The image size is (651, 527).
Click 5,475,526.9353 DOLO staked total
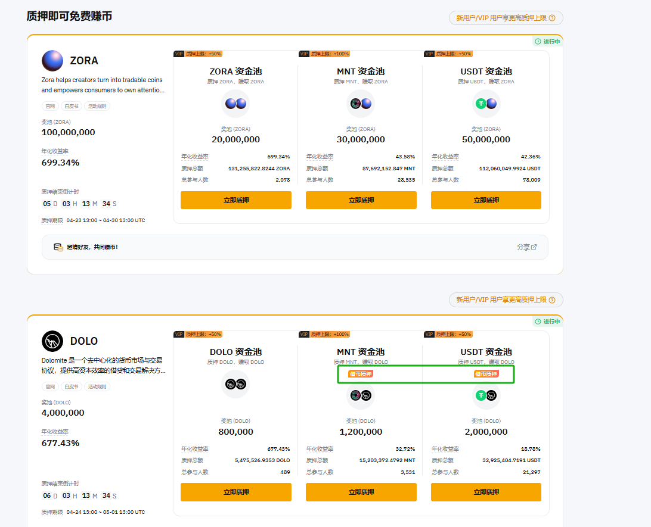coord(262,460)
